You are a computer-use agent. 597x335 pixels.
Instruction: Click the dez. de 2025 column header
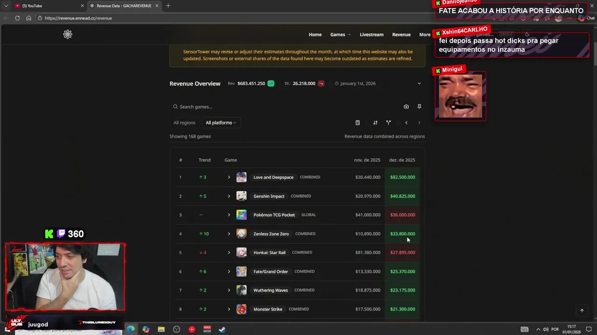[x=402, y=160]
